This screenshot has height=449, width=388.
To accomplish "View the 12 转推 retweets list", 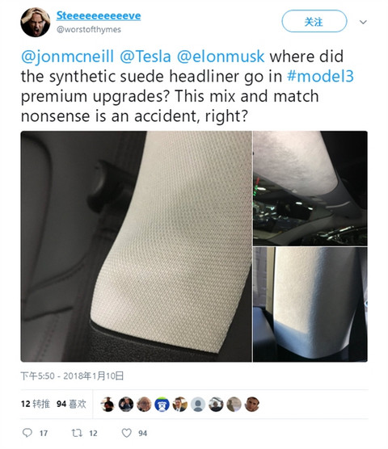I will (36, 404).
